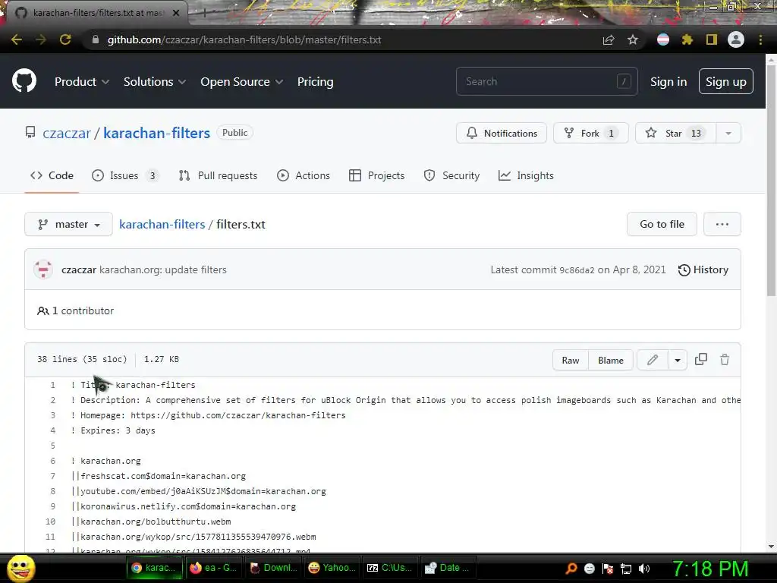Close the karachan-filters browser tab
The width and height of the screenshot is (777, 583).
tap(176, 13)
